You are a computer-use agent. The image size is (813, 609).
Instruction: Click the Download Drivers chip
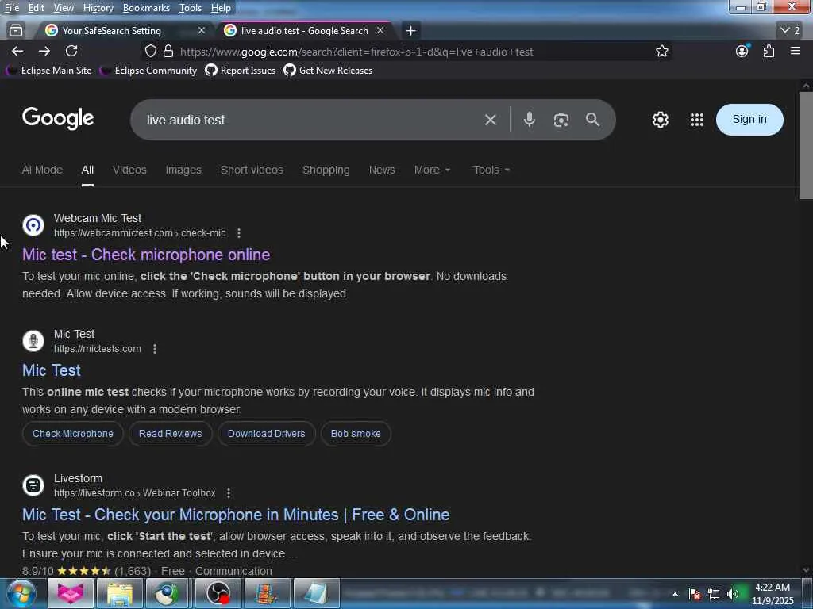coord(267,434)
